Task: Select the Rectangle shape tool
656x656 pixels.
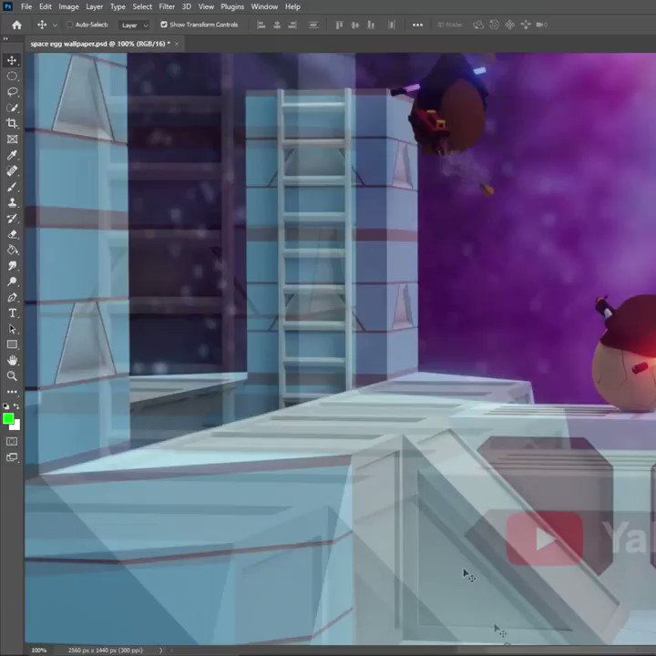Action: tap(12, 344)
